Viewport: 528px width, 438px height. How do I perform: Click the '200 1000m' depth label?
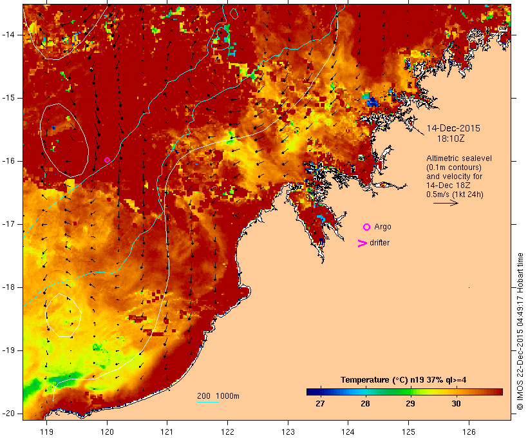point(218,396)
